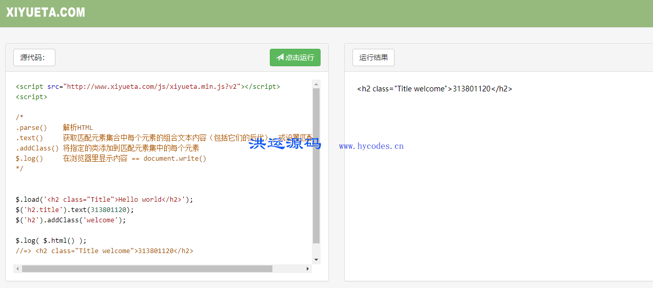This screenshot has height=288, width=653.
Task: Click the 运行结果 label button
Action: [373, 57]
